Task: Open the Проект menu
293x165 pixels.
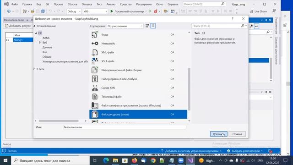Action: [58, 4]
